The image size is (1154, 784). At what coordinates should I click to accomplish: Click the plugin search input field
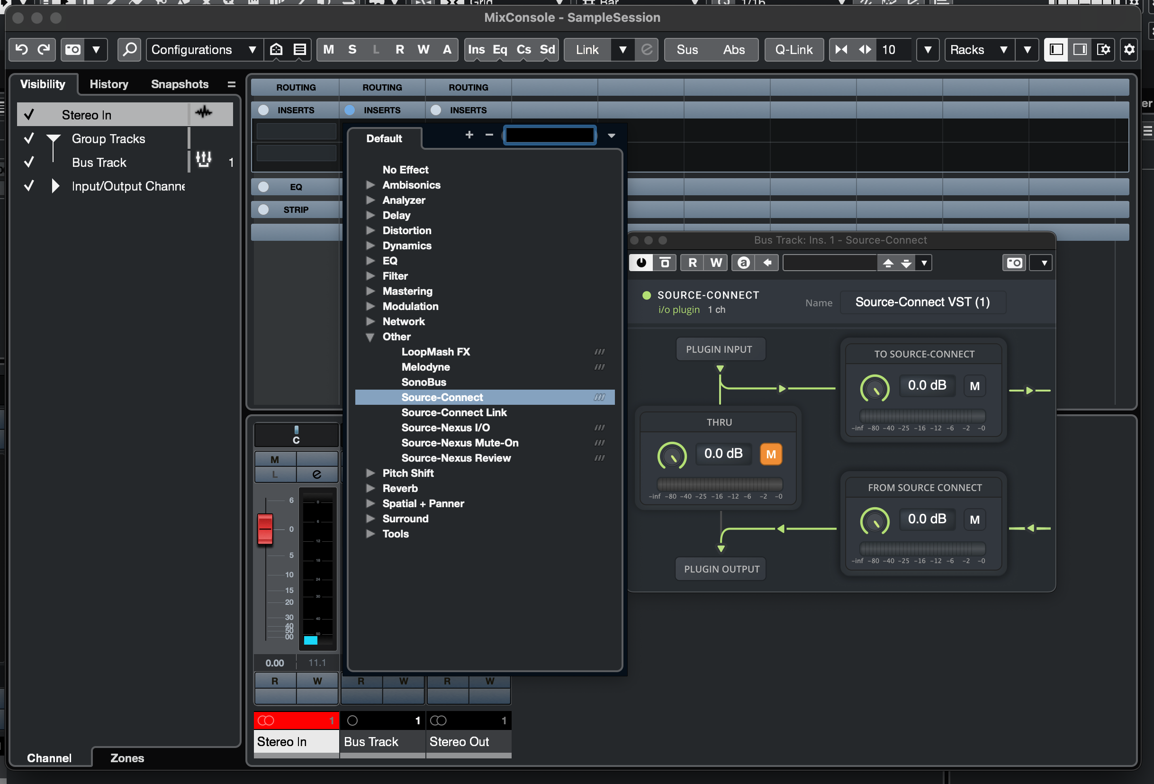550,135
